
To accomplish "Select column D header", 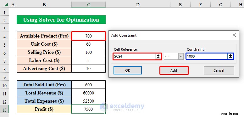I will click(x=138, y=5).
